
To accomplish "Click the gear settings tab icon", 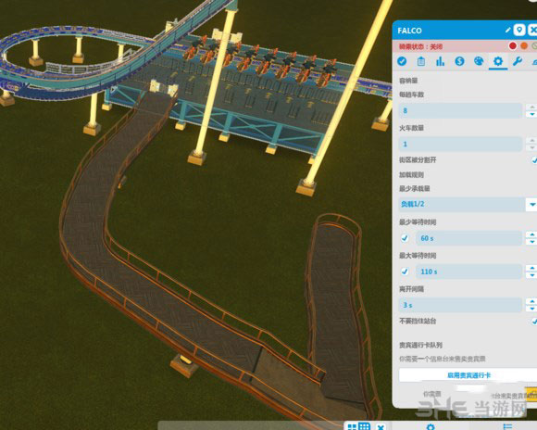I will click(497, 61).
